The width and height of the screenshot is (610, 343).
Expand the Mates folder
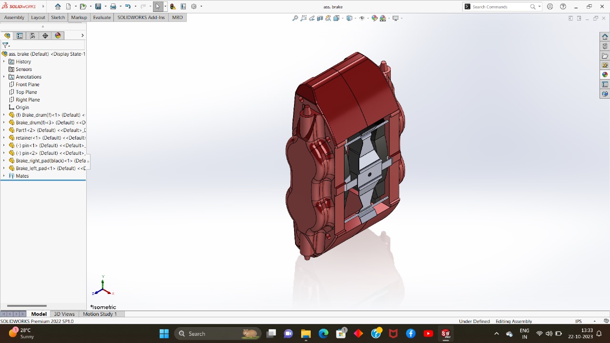pos(4,176)
